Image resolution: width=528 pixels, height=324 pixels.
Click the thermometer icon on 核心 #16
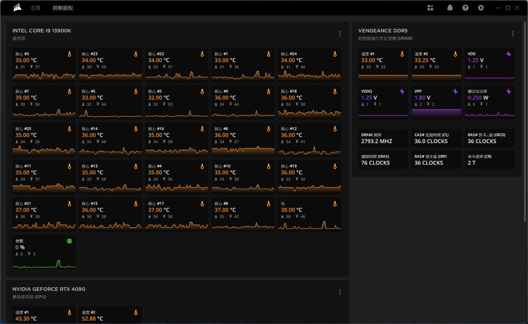202,129
